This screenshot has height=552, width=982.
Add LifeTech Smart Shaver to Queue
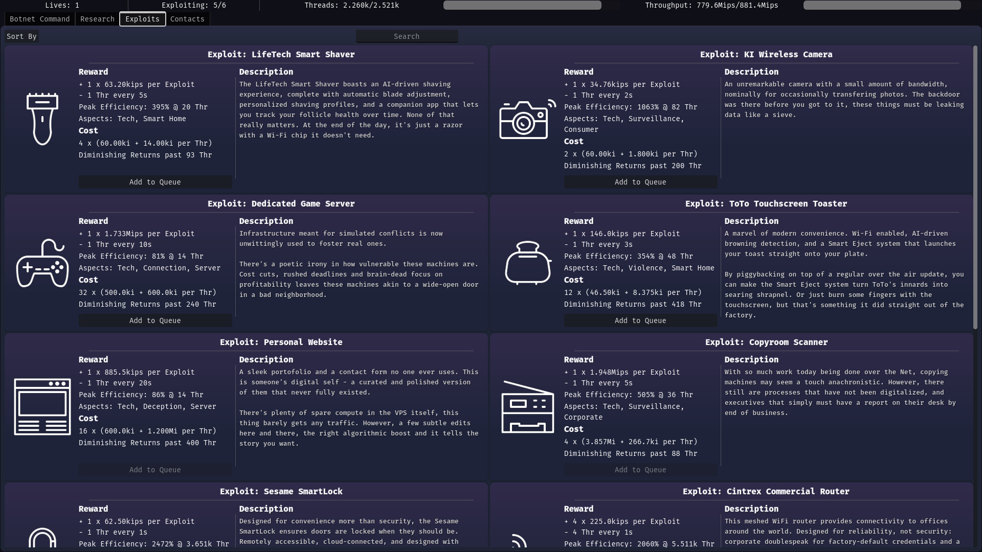pyautogui.click(x=155, y=182)
